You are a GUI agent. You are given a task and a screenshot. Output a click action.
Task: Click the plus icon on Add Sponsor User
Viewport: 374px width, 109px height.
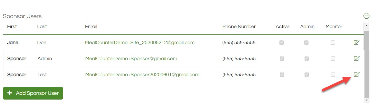(x=10, y=93)
